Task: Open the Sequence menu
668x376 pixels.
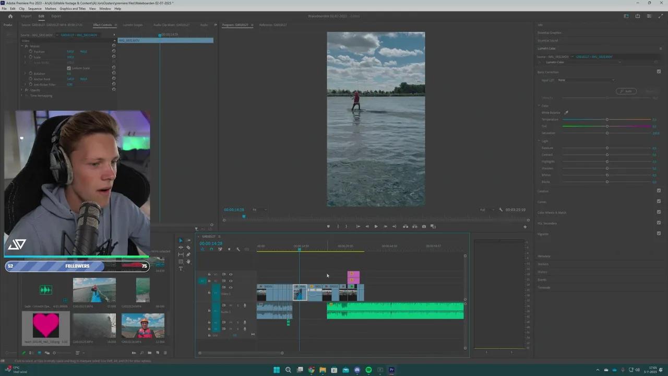Action: pyautogui.click(x=35, y=8)
